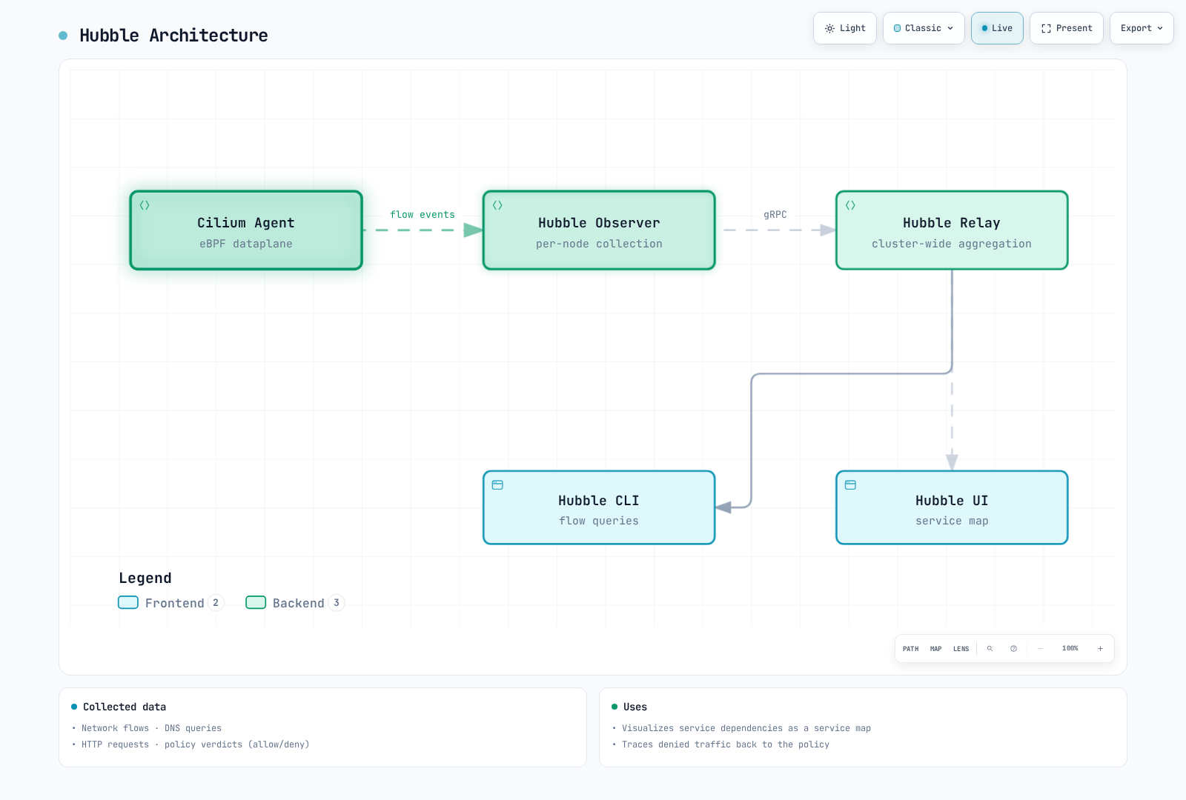This screenshot has width=1186, height=800.
Task: Open the Classic style dropdown
Action: coord(924,28)
